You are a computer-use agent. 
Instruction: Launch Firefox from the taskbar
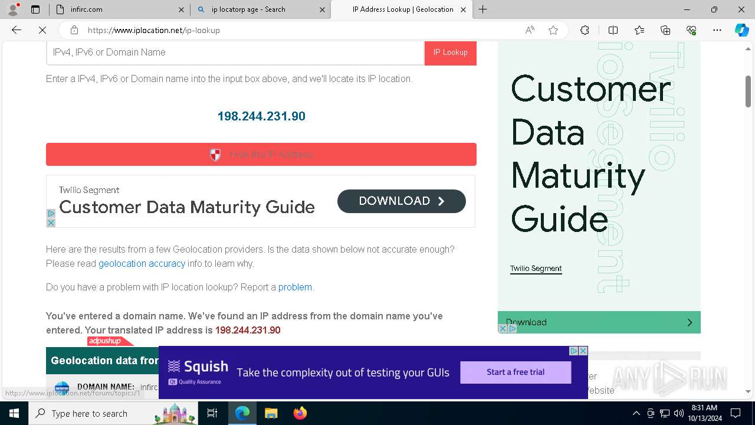300,413
